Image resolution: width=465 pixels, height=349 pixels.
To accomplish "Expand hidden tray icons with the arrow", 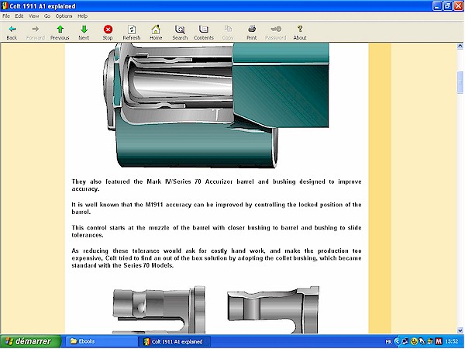I will (x=398, y=341).
